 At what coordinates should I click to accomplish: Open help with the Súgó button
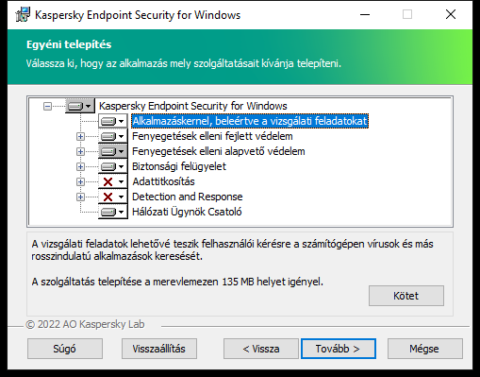65,349
